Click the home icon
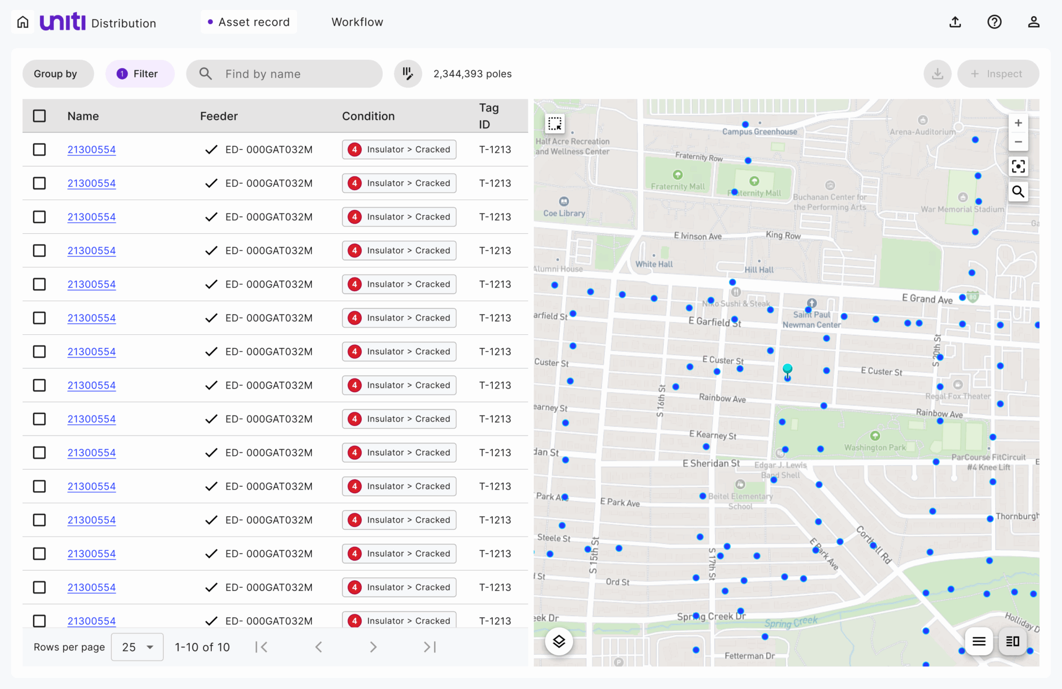The height and width of the screenshot is (689, 1062). click(23, 22)
